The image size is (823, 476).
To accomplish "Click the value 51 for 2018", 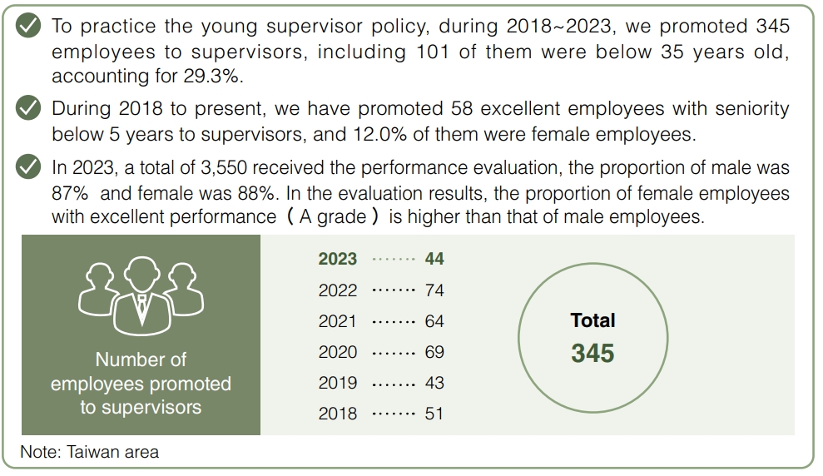I will click(x=434, y=414).
